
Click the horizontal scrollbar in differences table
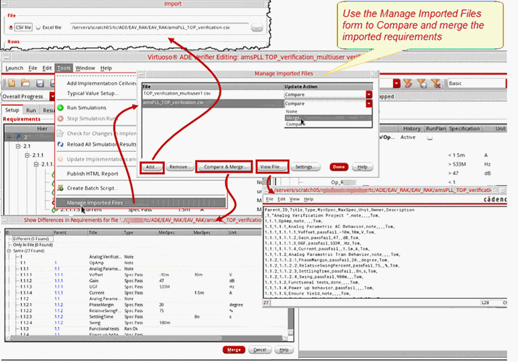pyautogui.click(x=116, y=338)
